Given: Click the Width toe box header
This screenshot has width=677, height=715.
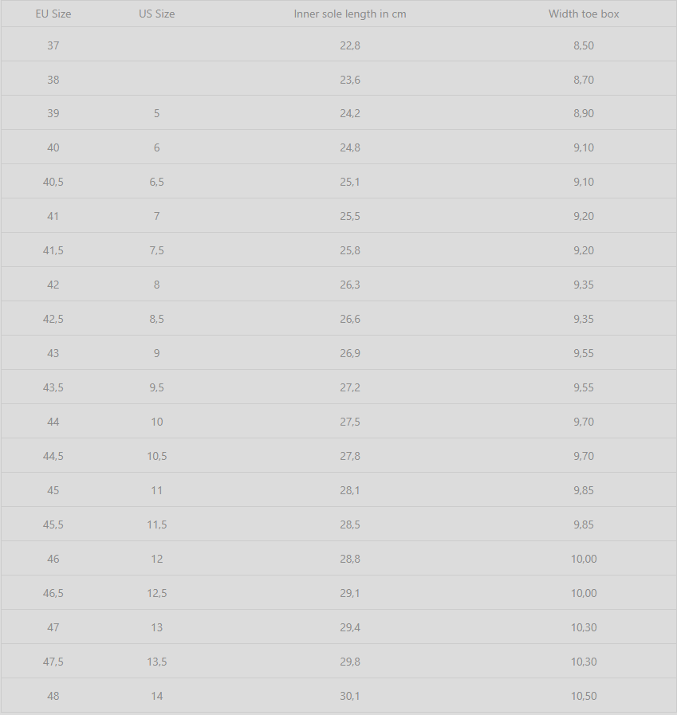Looking at the screenshot, I should (x=584, y=14).
